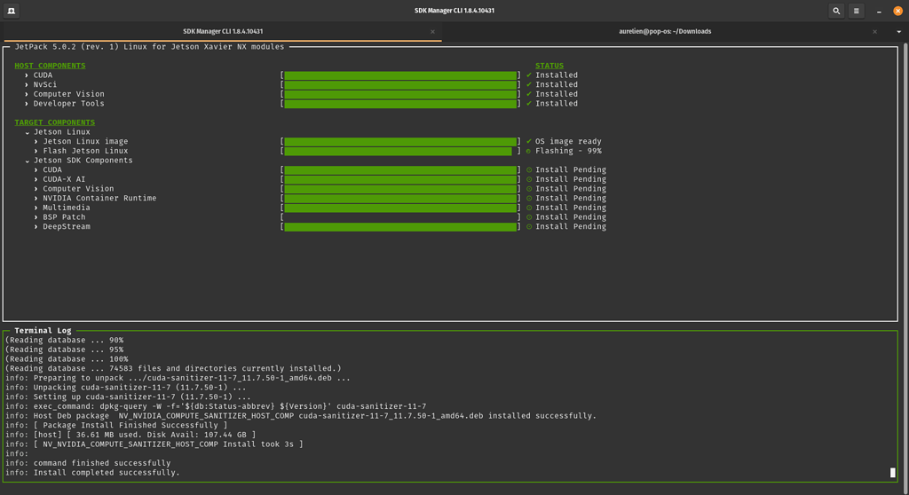Click the BSP Patch pending status icon

click(529, 217)
